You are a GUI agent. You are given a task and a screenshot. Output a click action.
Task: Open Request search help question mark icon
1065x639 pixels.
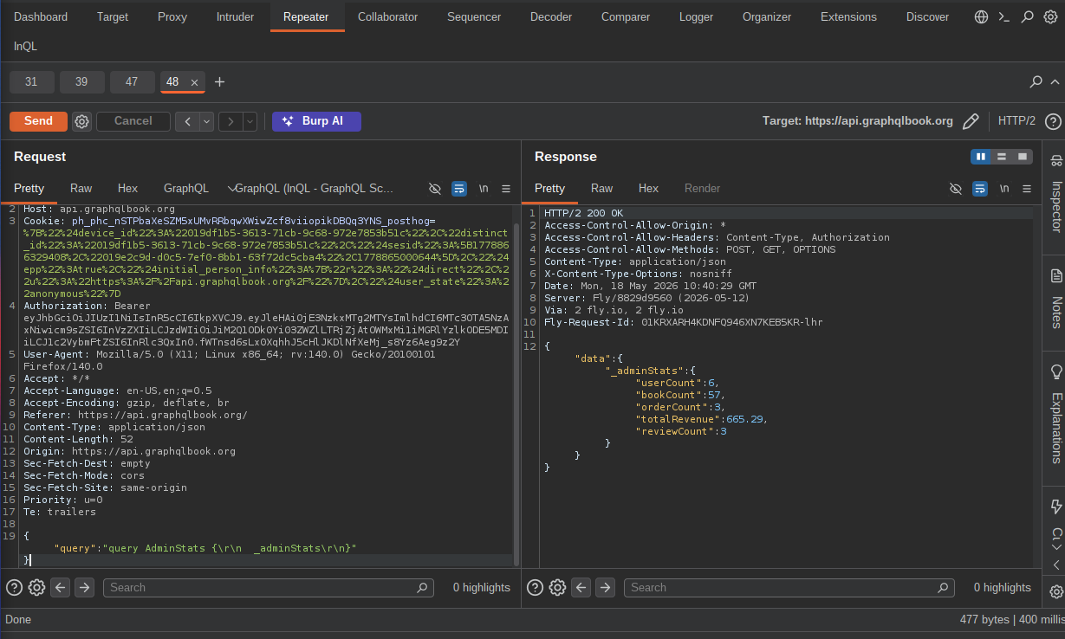[14, 587]
